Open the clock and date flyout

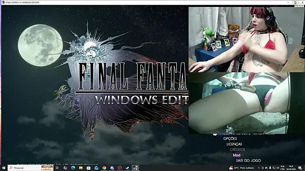point(291,168)
